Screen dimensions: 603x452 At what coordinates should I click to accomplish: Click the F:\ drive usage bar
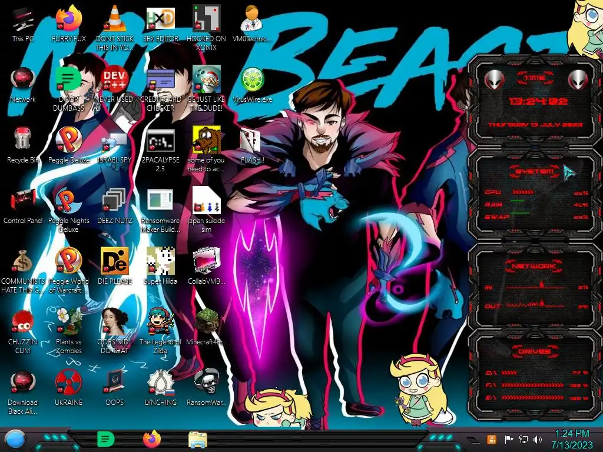(532, 385)
